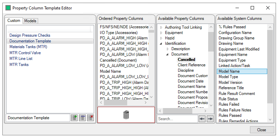Click the add new template icon
278x137 pixels.
pyautogui.click(x=74, y=118)
